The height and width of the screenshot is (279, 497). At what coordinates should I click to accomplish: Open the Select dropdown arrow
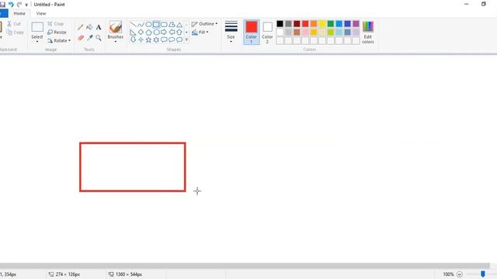pos(37,41)
